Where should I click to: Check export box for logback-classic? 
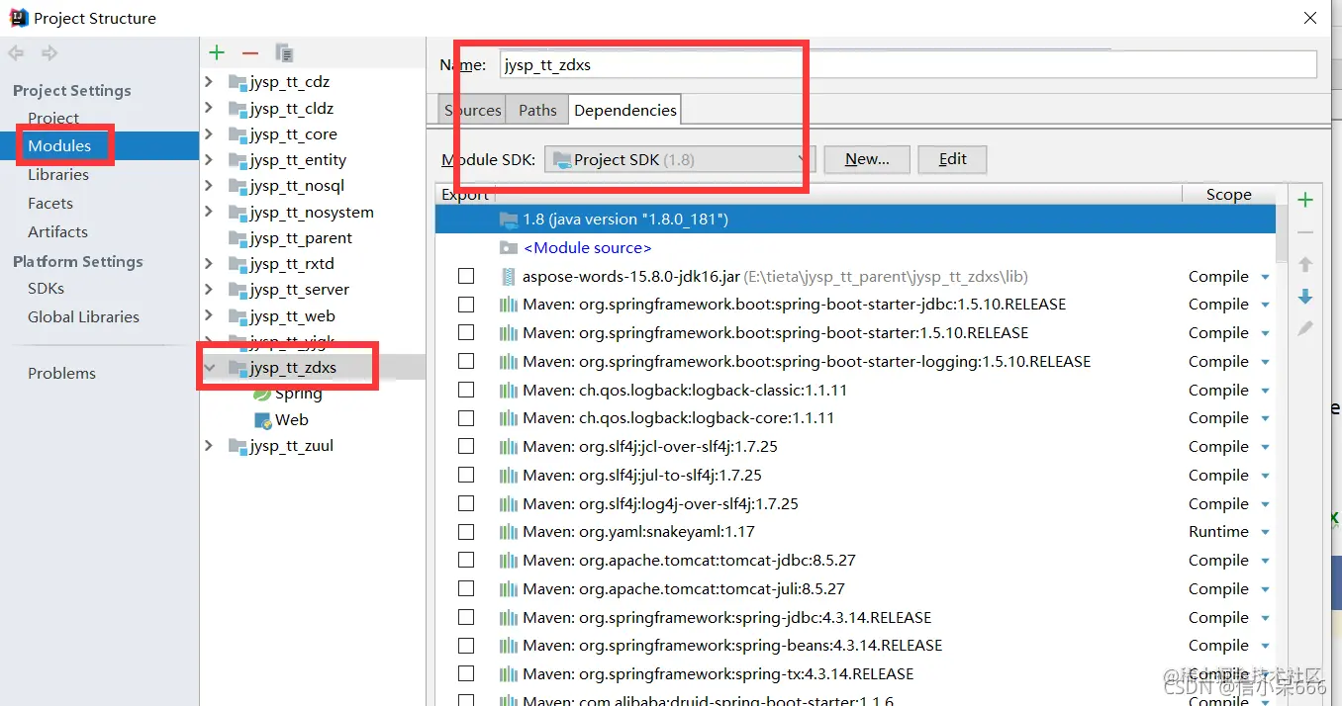pos(466,391)
